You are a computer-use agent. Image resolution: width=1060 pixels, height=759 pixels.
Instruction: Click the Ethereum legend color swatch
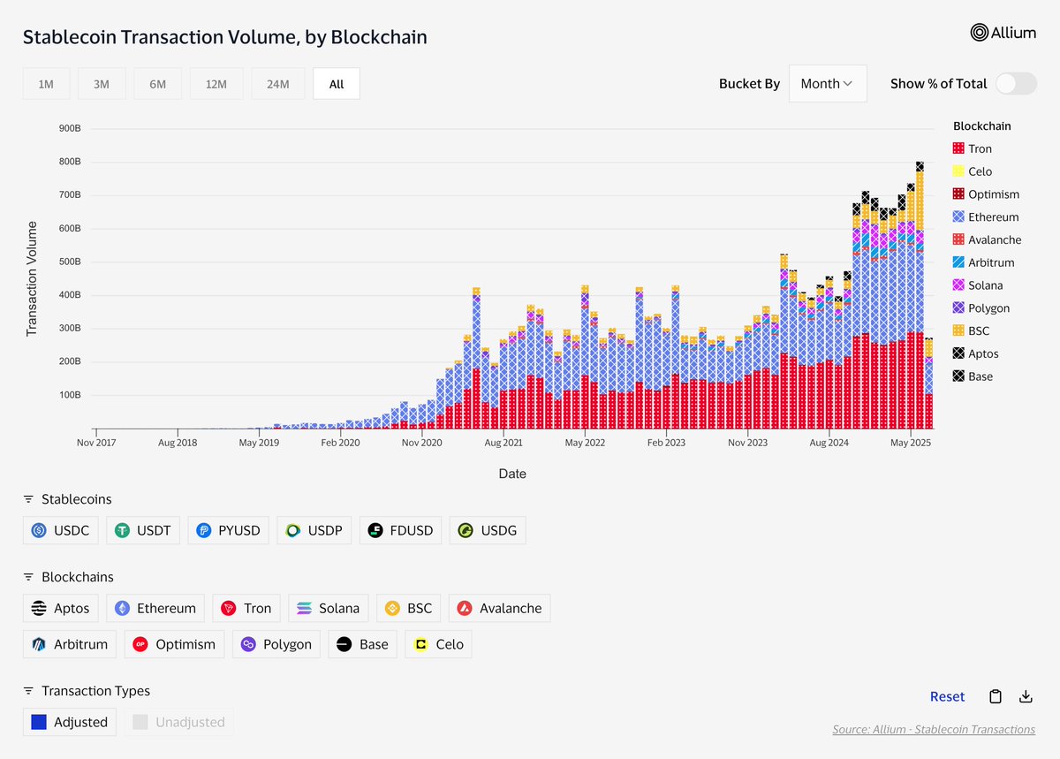958,216
